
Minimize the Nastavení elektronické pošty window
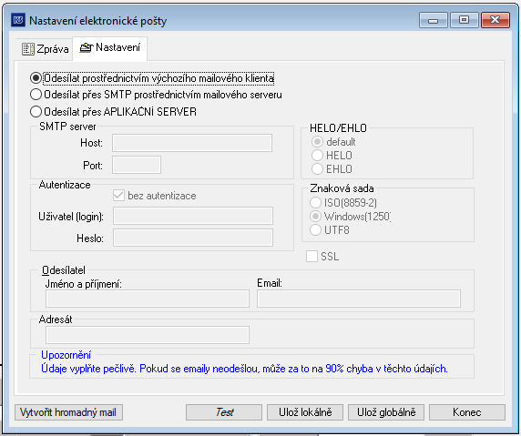[434, 20]
